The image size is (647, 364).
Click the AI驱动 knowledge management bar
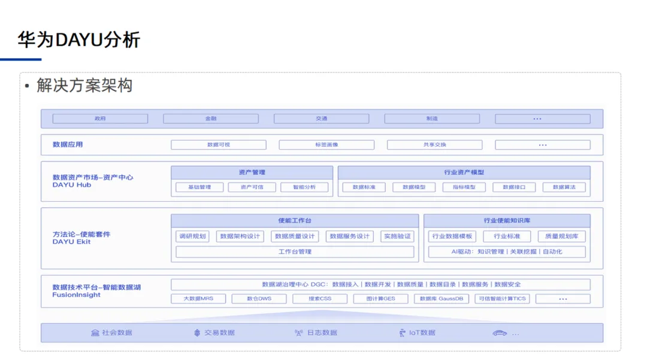pos(507,252)
